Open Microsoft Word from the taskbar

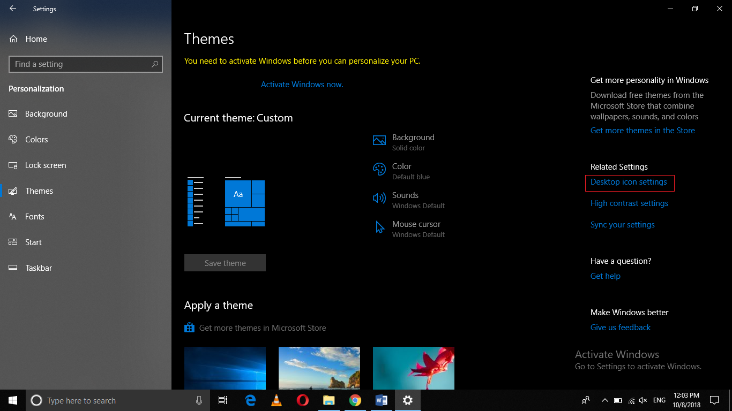(382, 400)
